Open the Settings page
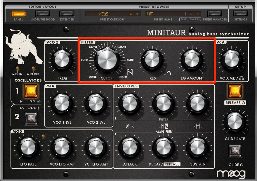This screenshot has height=181, width=257. 240,14
